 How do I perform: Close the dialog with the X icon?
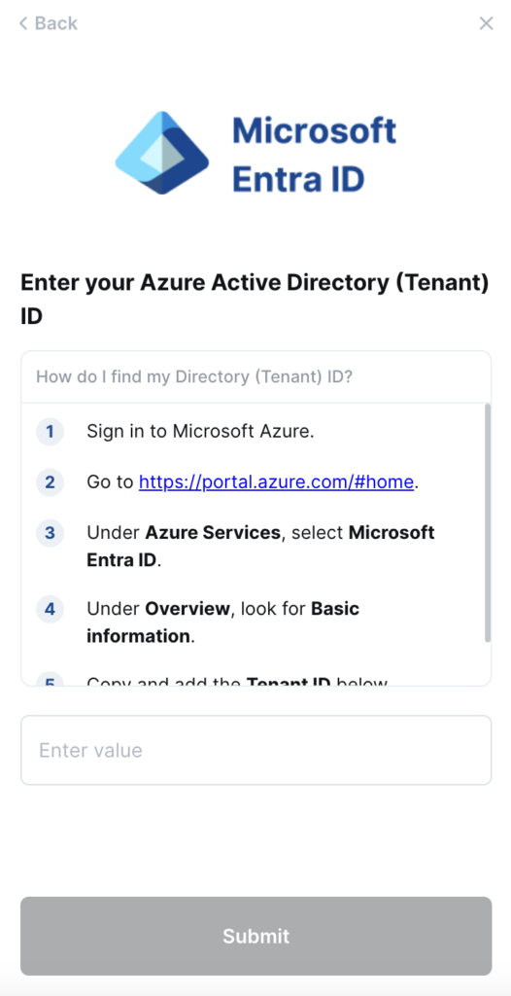[487, 23]
